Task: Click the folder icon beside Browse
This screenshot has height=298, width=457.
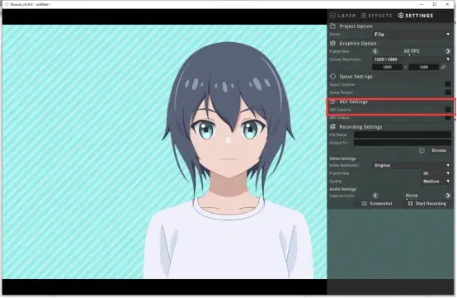Action: (422, 150)
